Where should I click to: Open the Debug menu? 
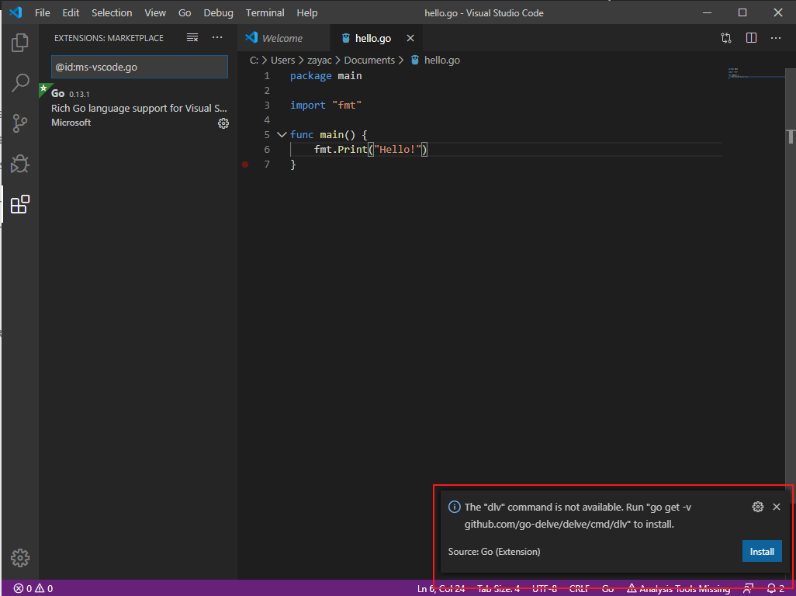218,12
